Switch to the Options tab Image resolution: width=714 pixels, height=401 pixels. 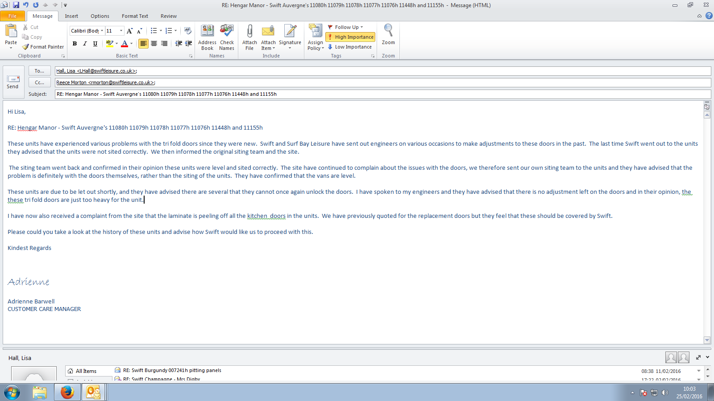(100, 16)
